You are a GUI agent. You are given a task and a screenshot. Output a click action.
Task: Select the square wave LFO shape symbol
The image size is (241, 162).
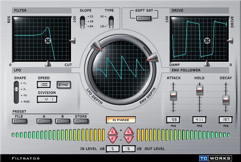pyautogui.click(x=25, y=95)
